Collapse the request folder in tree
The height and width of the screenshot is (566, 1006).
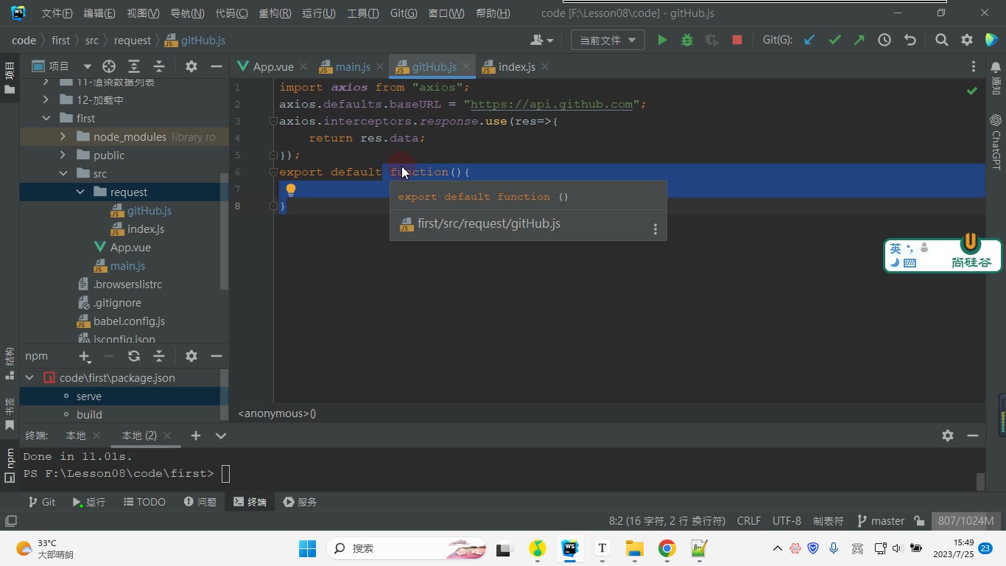[x=80, y=192]
